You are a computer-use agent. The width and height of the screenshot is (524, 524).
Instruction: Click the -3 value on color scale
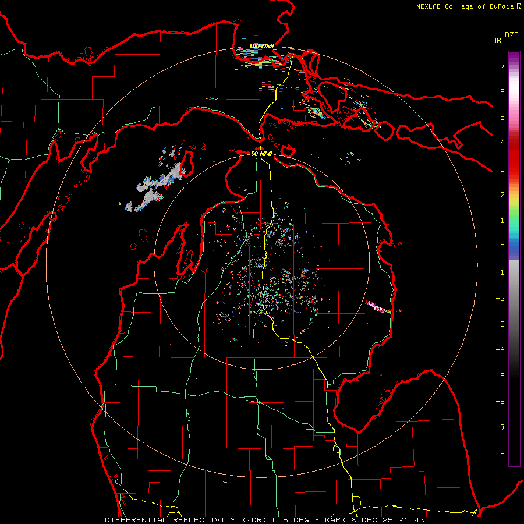point(500,324)
